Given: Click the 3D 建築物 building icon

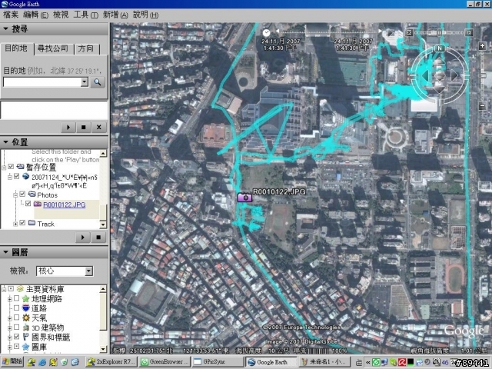Looking at the screenshot, I should (x=26, y=327).
